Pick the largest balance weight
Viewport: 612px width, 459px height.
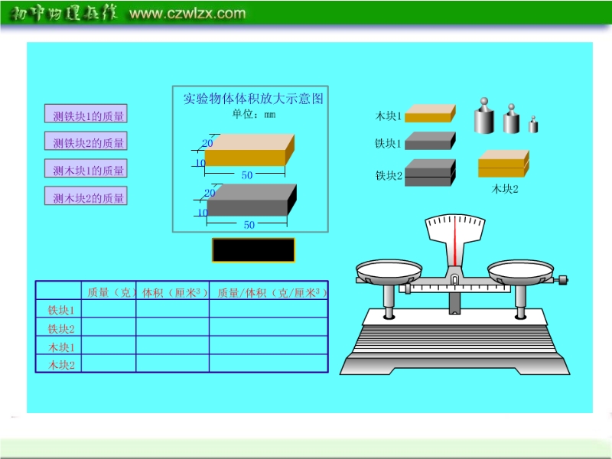coord(484,116)
